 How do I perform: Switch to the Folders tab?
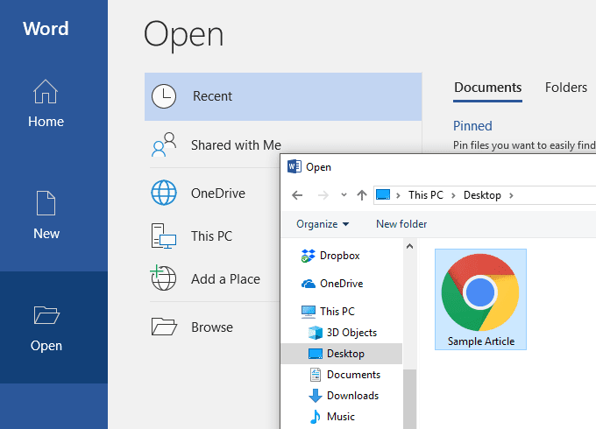[x=565, y=88]
